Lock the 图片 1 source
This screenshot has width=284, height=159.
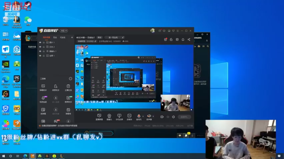pyautogui.click(x=44, y=42)
